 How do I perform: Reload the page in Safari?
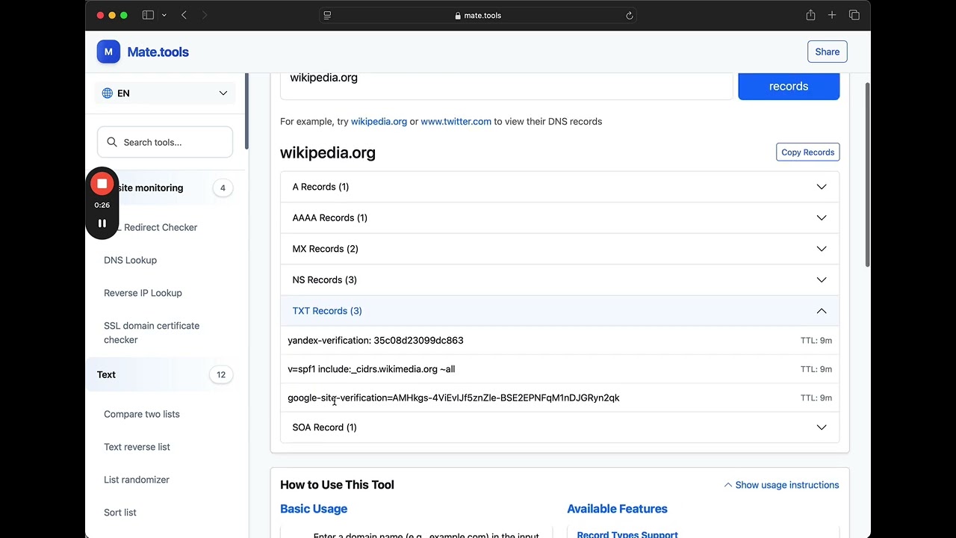(630, 15)
